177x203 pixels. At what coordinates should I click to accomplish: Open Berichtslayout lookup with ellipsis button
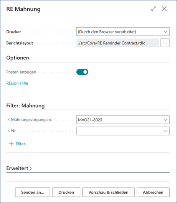(165, 43)
